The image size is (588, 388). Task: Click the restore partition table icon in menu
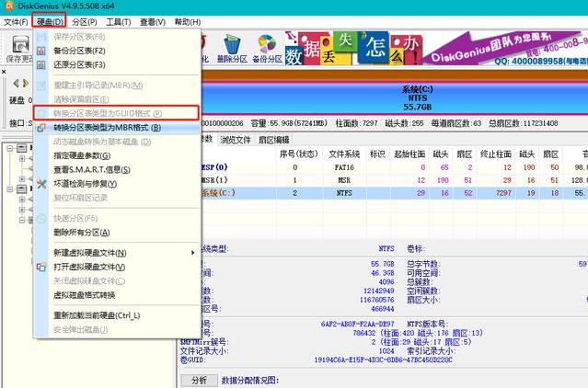[41, 64]
